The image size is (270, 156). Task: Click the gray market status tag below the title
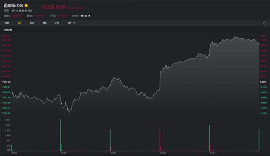point(6,11)
